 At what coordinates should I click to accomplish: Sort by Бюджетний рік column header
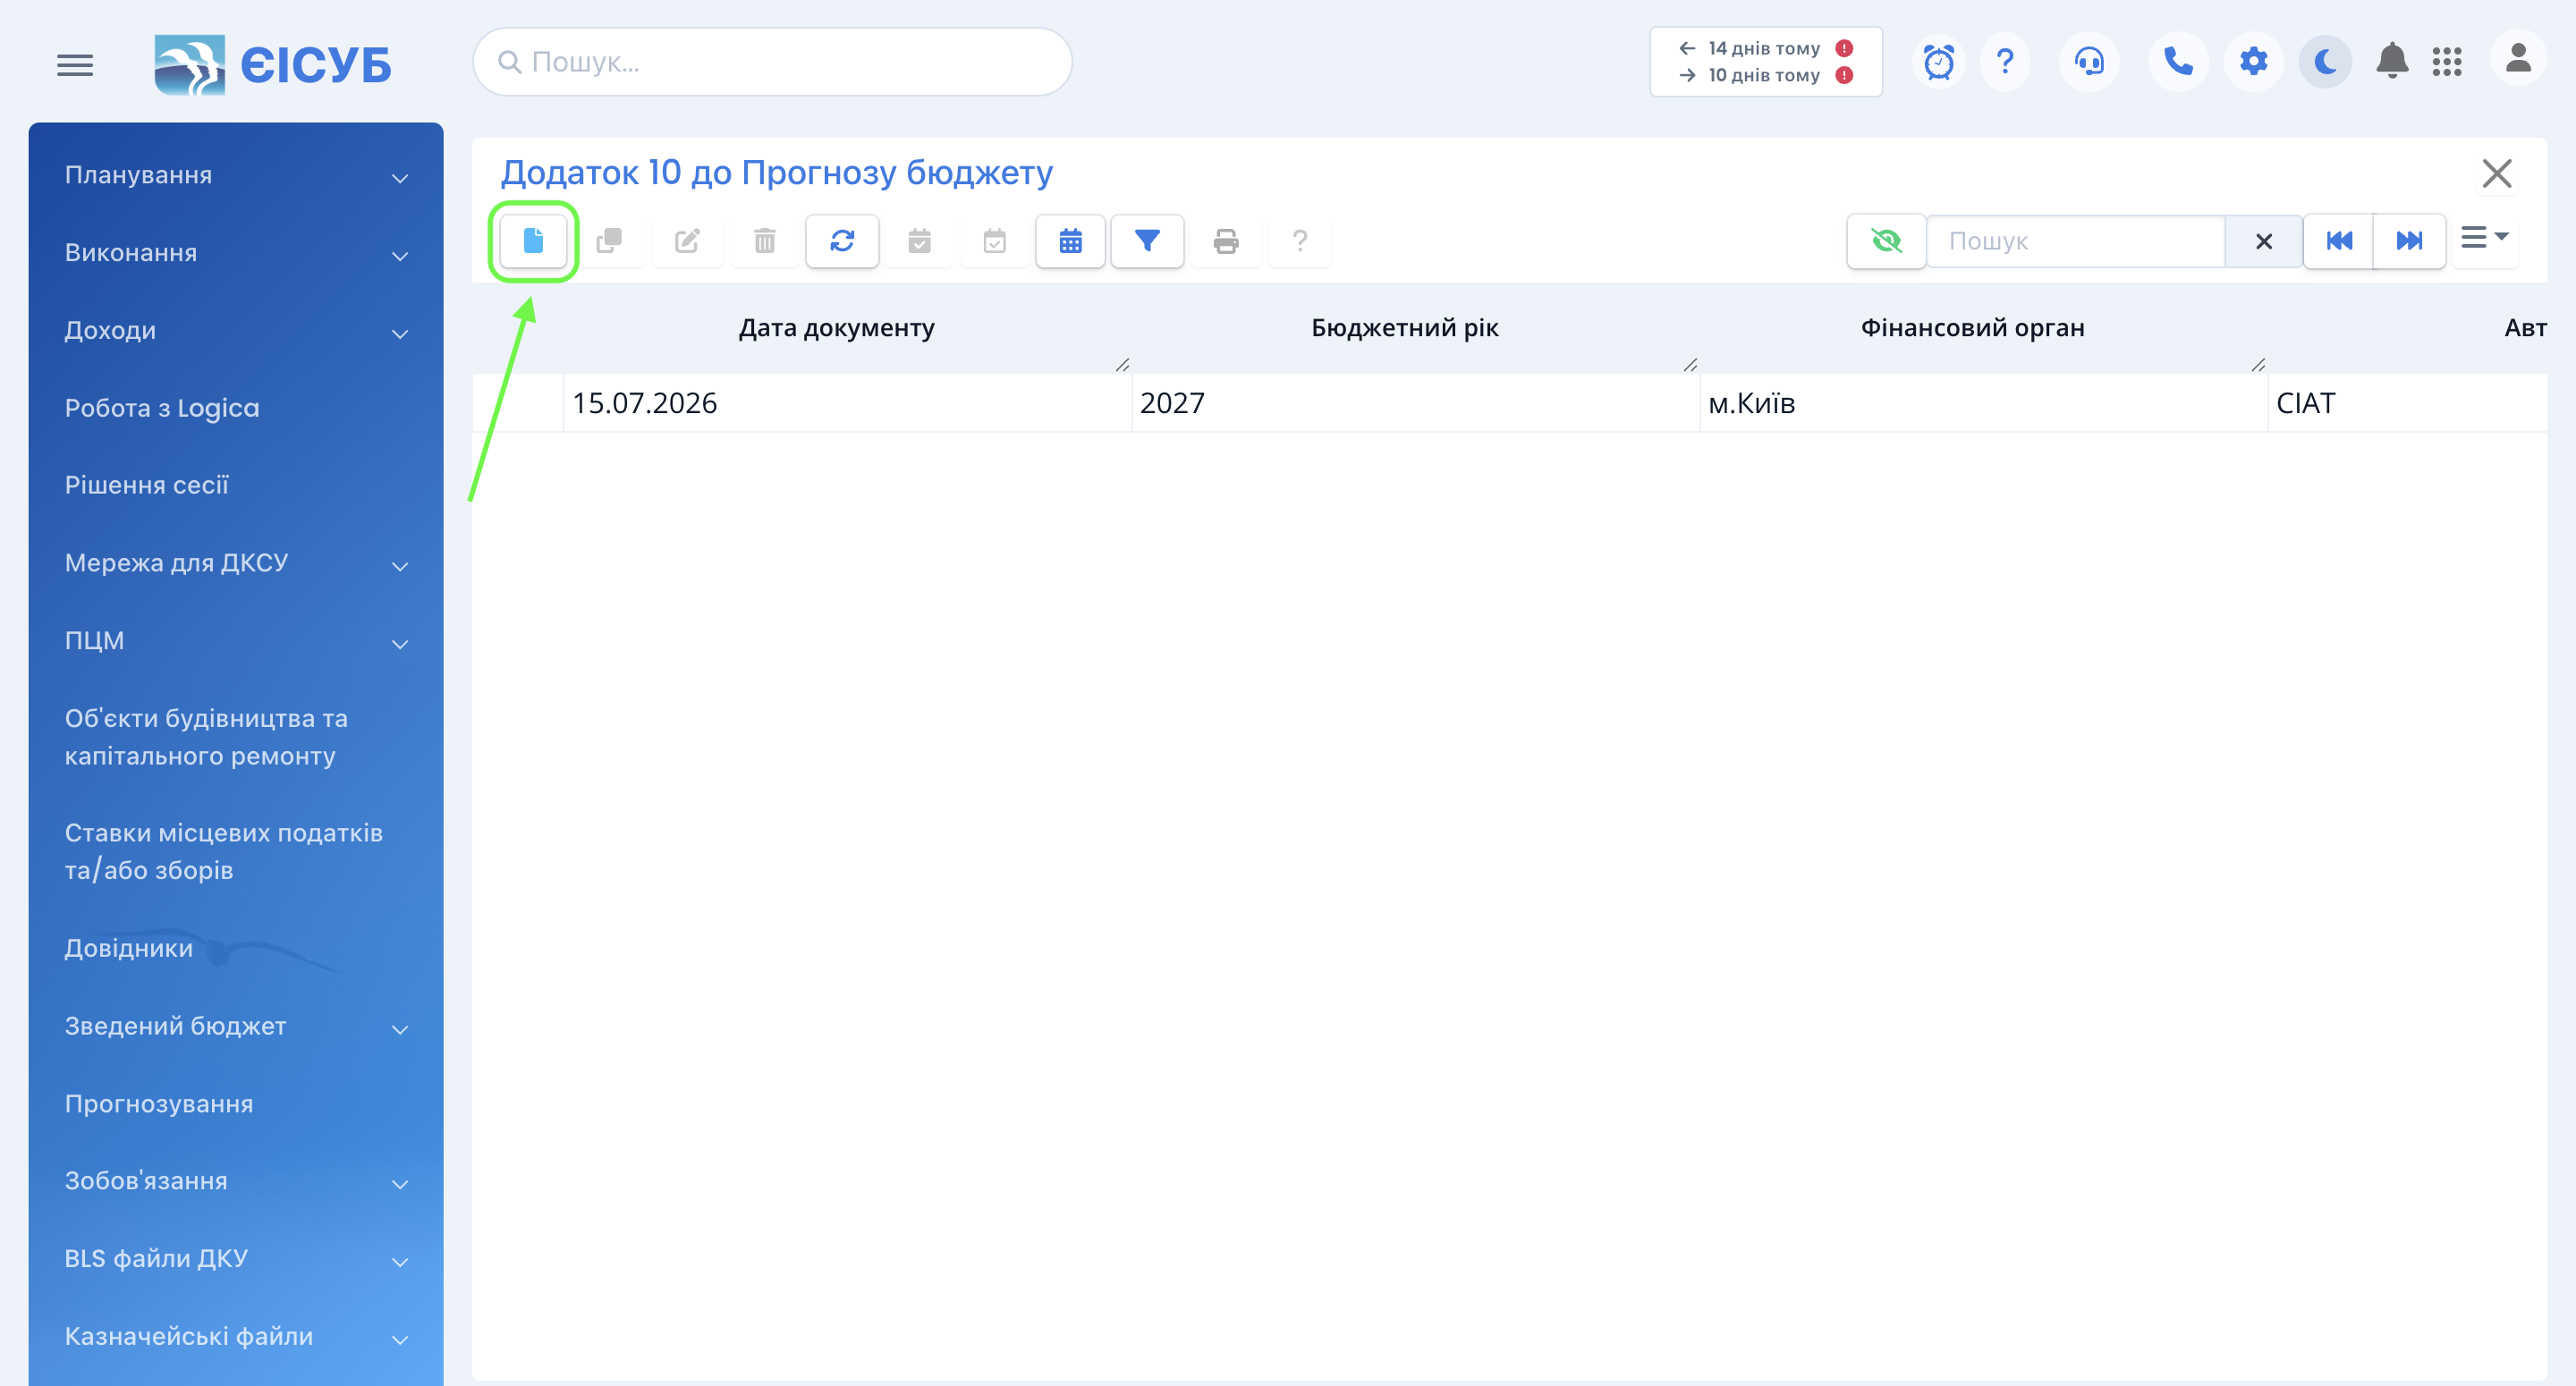(1404, 328)
